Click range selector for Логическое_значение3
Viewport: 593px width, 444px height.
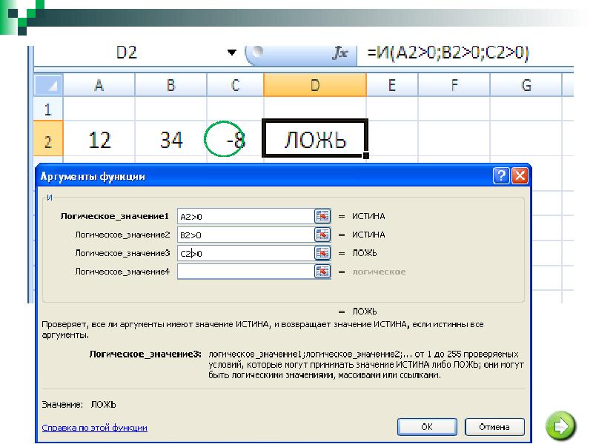[322, 253]
